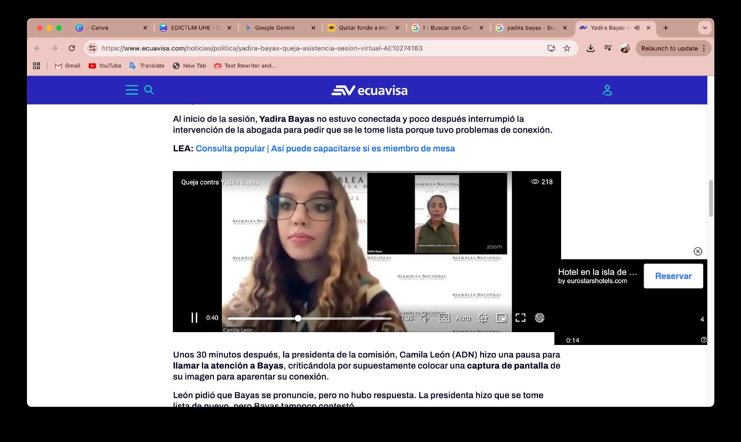
Task: Enable picture-in-picture on the video player
Action: pos(501,318)
